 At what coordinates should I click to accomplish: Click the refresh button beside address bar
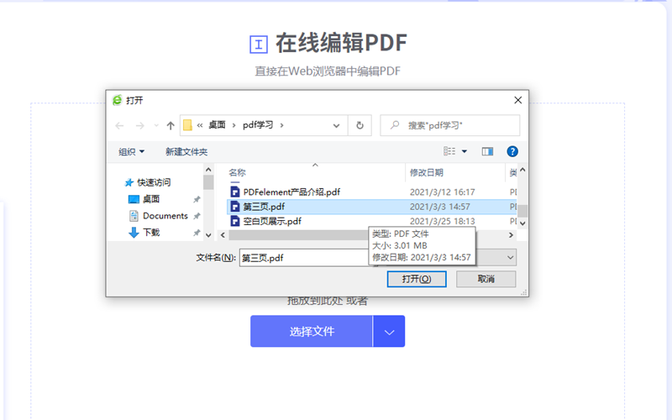pyautogui.click(x=360, y=126)
